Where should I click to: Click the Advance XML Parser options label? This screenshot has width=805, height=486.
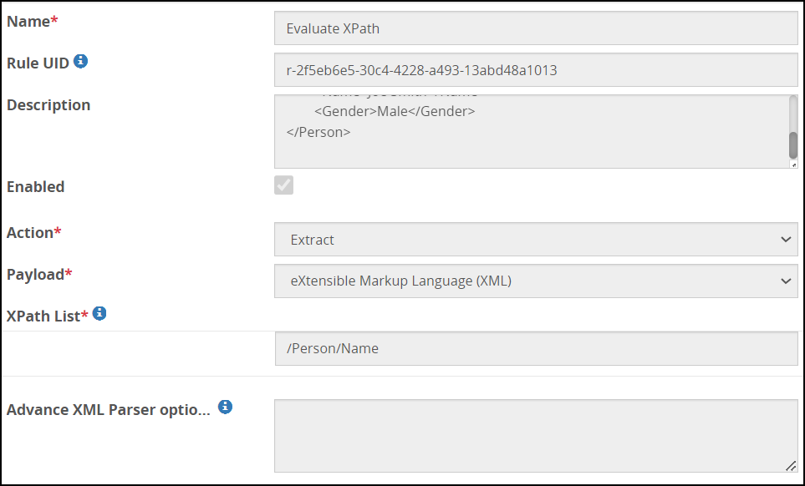tap(109, 410)
